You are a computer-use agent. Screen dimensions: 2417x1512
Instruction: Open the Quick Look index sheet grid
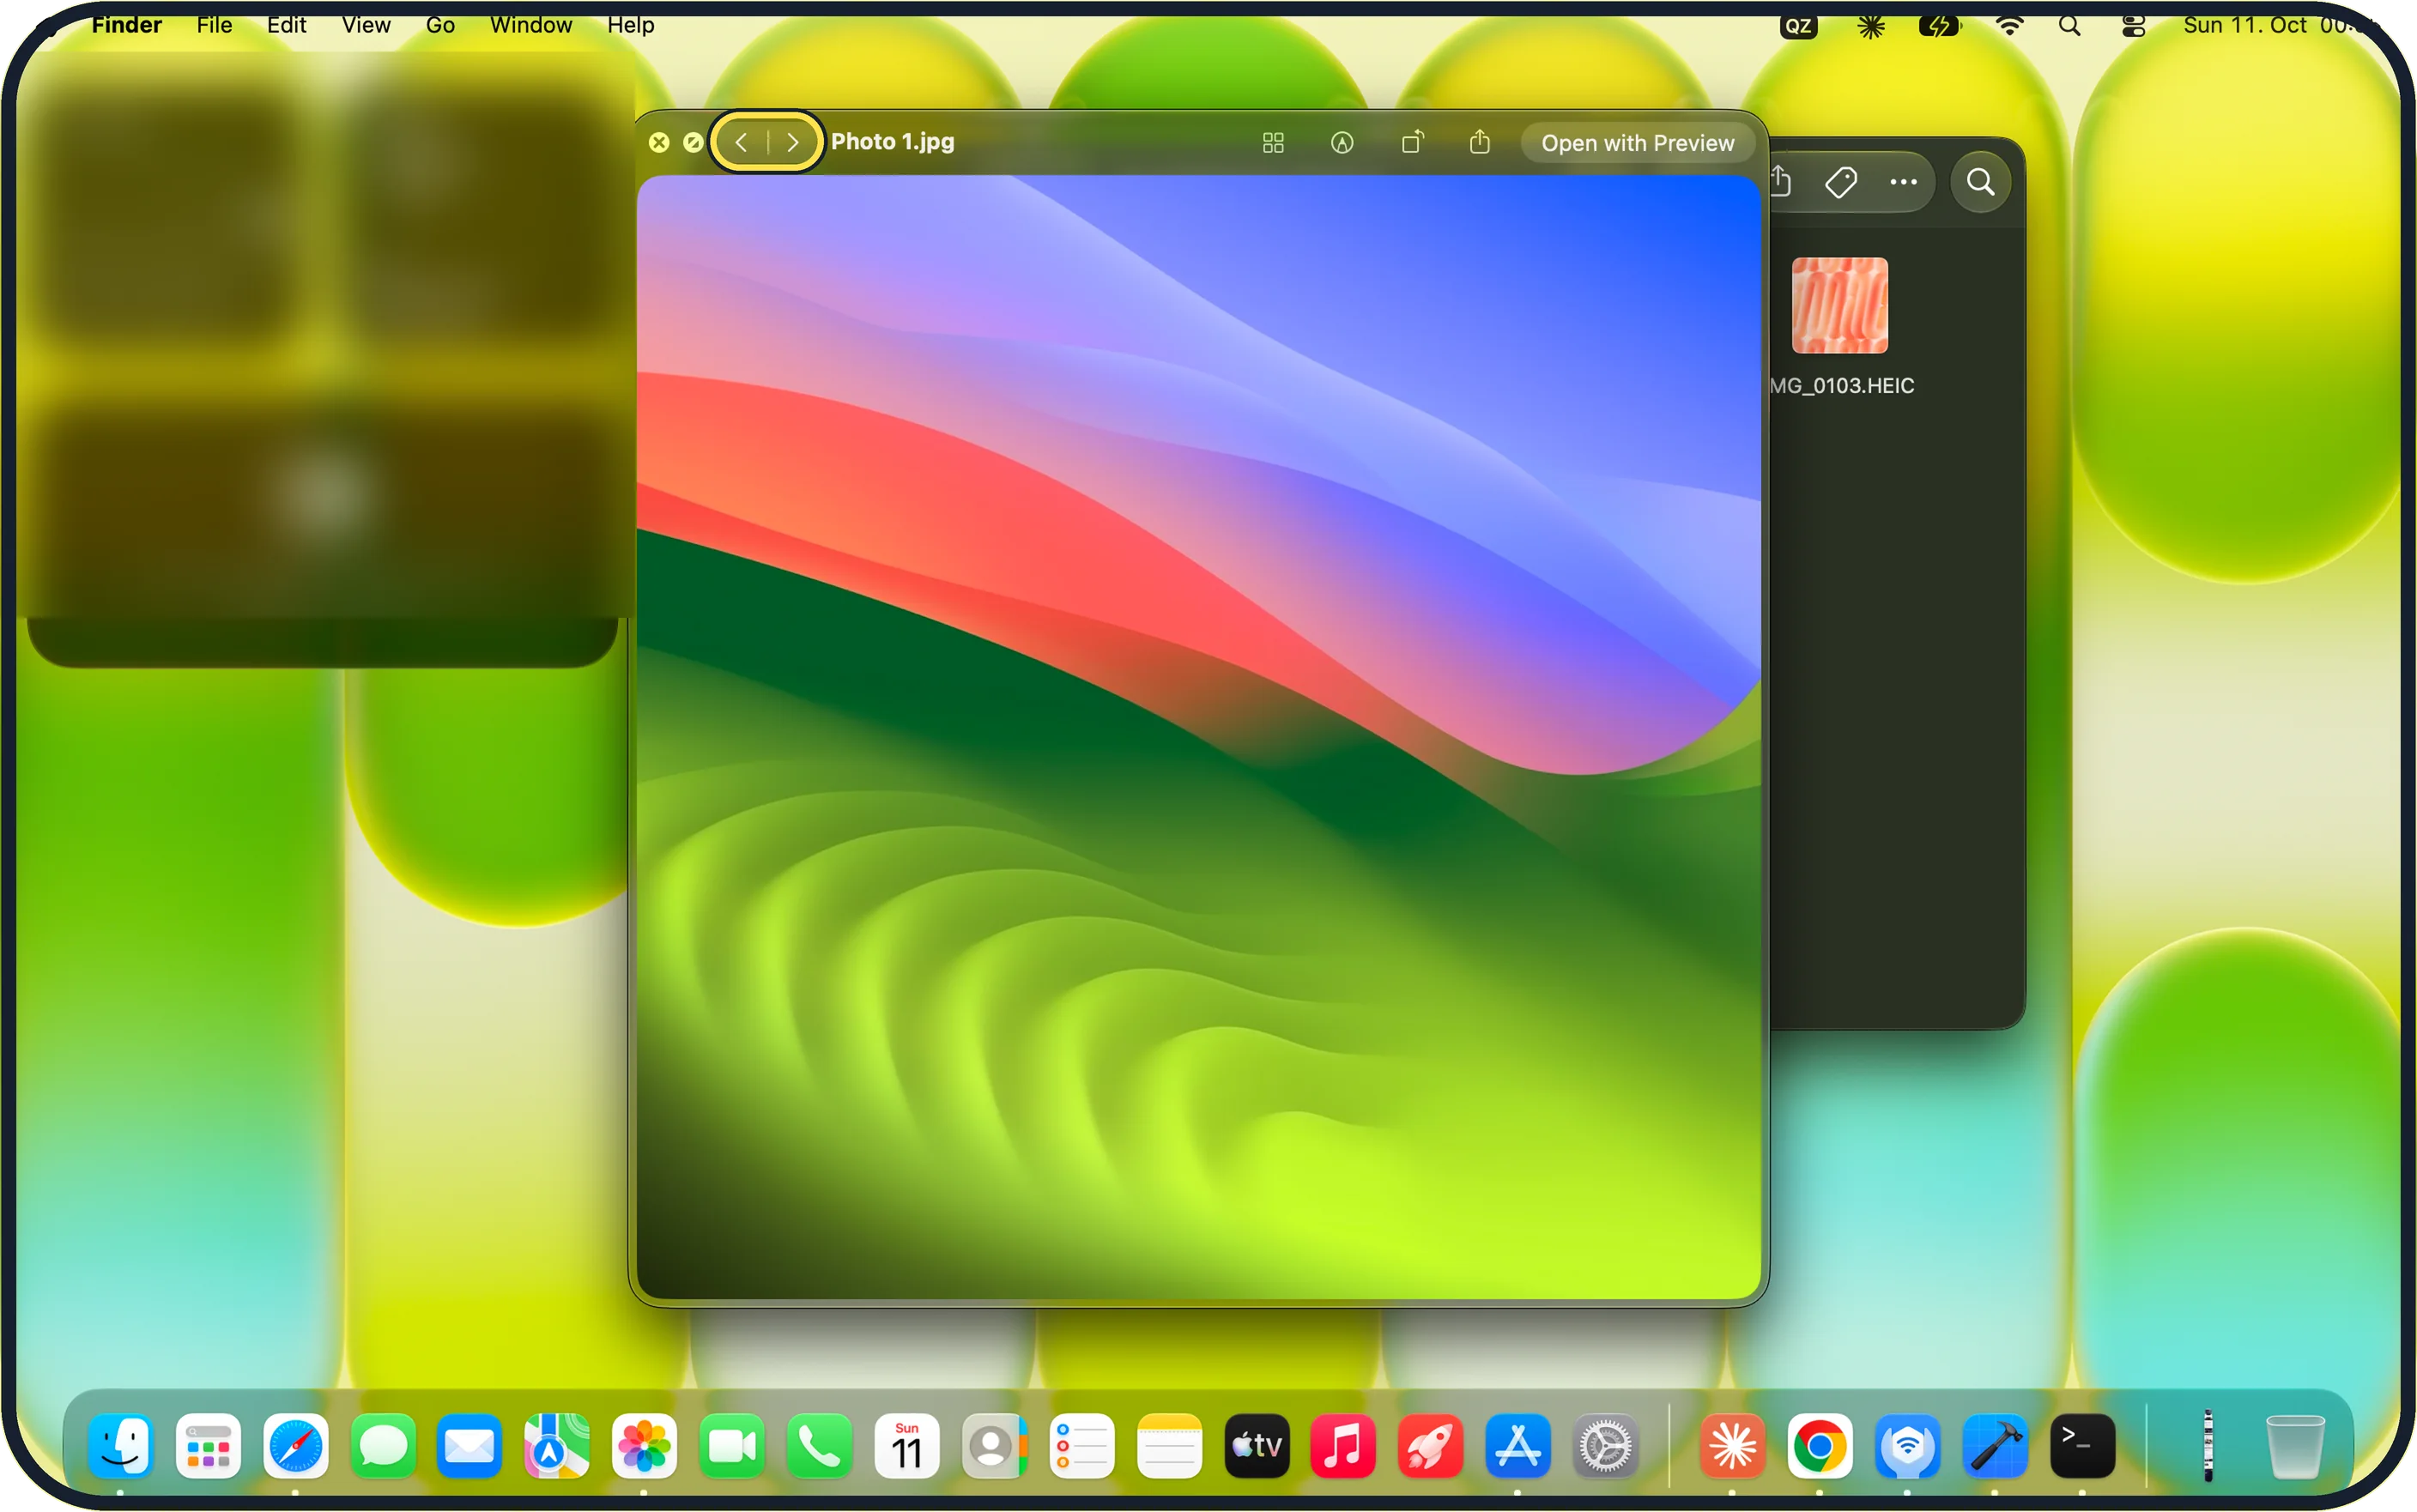(1273, 143)
